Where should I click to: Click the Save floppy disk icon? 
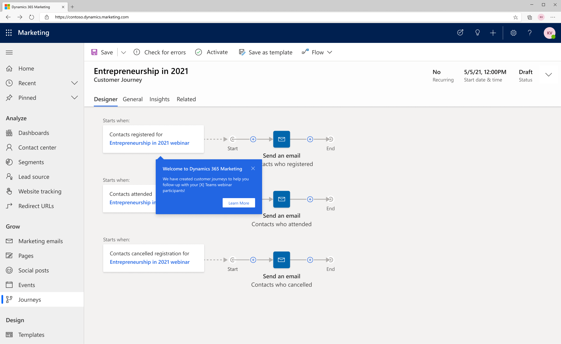click(94, 52)
